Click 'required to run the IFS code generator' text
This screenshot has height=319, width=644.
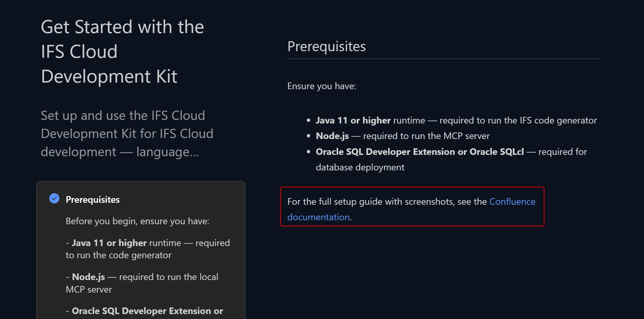(518, 120)
